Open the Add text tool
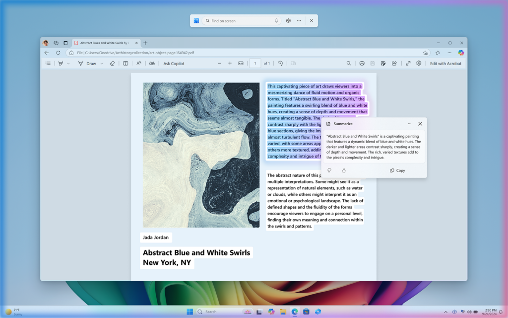 tap(138, 63)
